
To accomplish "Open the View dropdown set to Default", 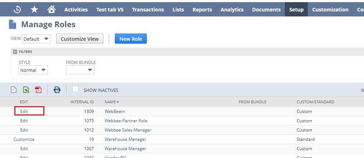I will [36, 39].
